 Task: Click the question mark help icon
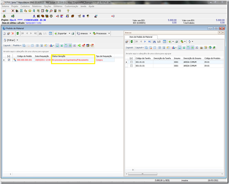tap(68, 11)
